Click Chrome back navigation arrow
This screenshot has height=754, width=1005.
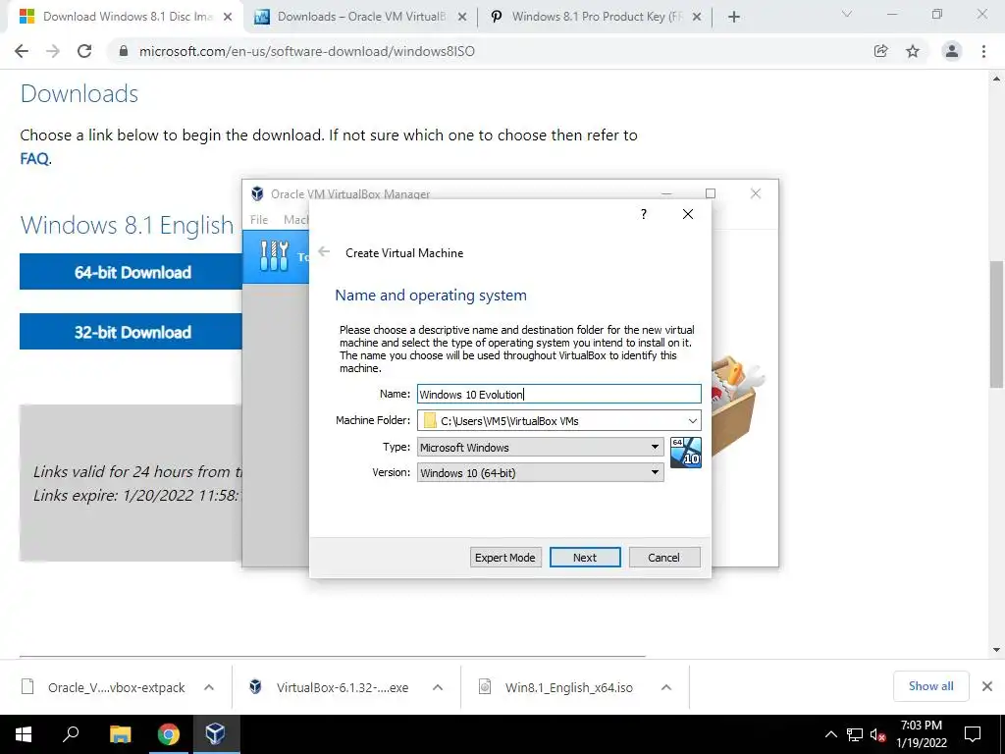[22, 51]
